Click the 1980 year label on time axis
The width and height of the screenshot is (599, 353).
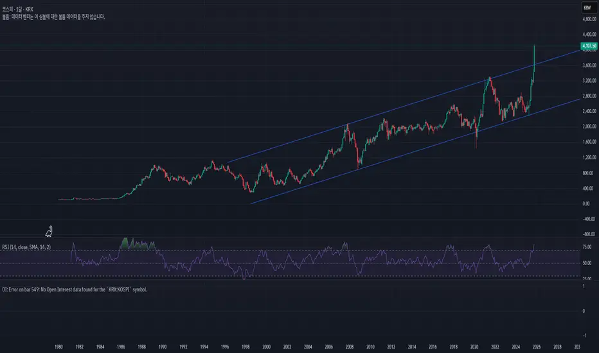(58, 347)
